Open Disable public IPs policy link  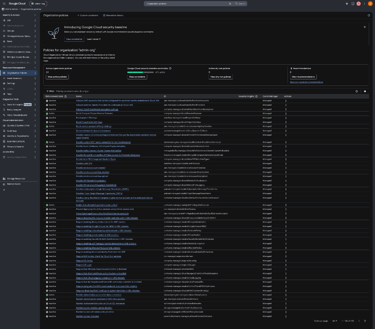point(84,163)
